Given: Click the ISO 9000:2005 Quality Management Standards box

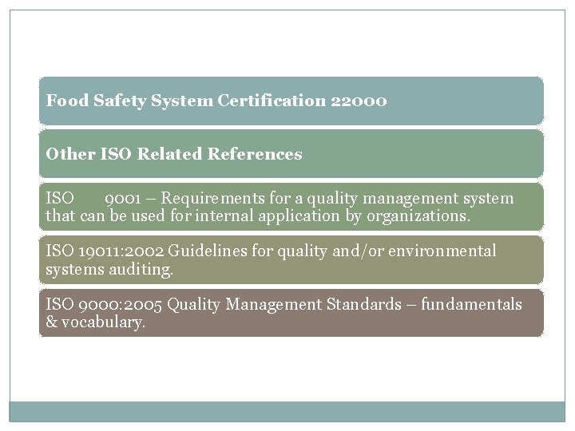Looking at the screenshot, I should click(291, 313).
